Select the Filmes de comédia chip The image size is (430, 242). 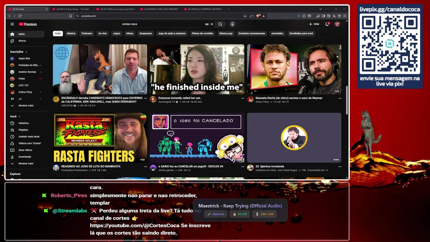(202, 33)
